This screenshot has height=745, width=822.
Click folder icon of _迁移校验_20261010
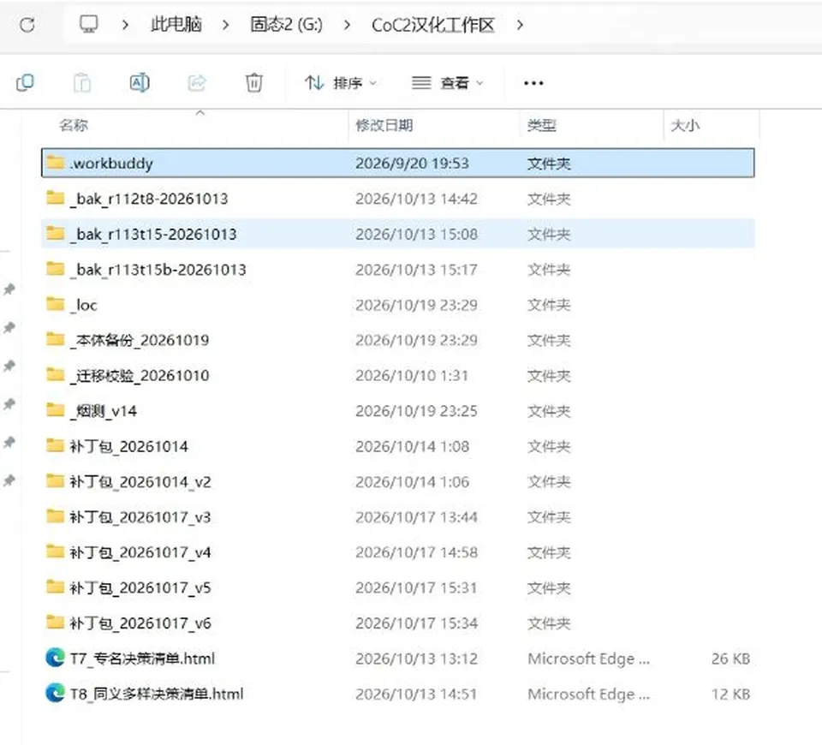[x=55, y=375]
